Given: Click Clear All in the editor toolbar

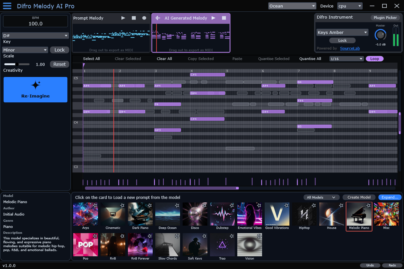Looking at the screenshot, I should 164,59.
